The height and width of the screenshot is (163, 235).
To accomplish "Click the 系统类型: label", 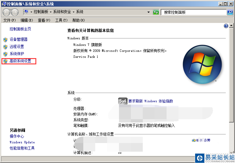I will [81, 120].
